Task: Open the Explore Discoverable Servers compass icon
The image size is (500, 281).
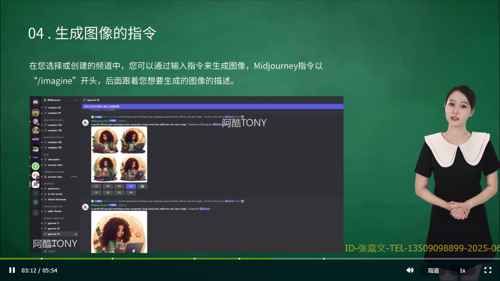Action: (x=35, y=203)
